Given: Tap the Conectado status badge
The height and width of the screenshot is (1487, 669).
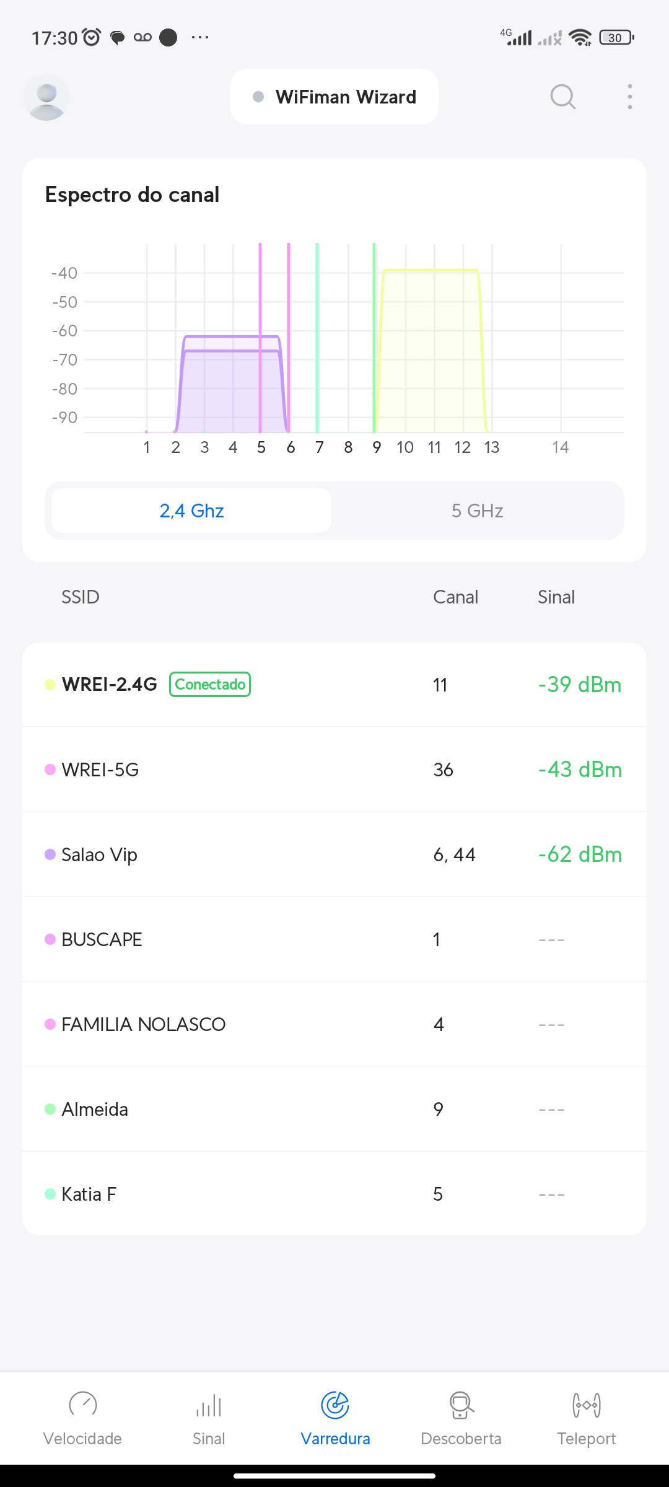Looking at the screenshot, I should [x=210, y=685].
